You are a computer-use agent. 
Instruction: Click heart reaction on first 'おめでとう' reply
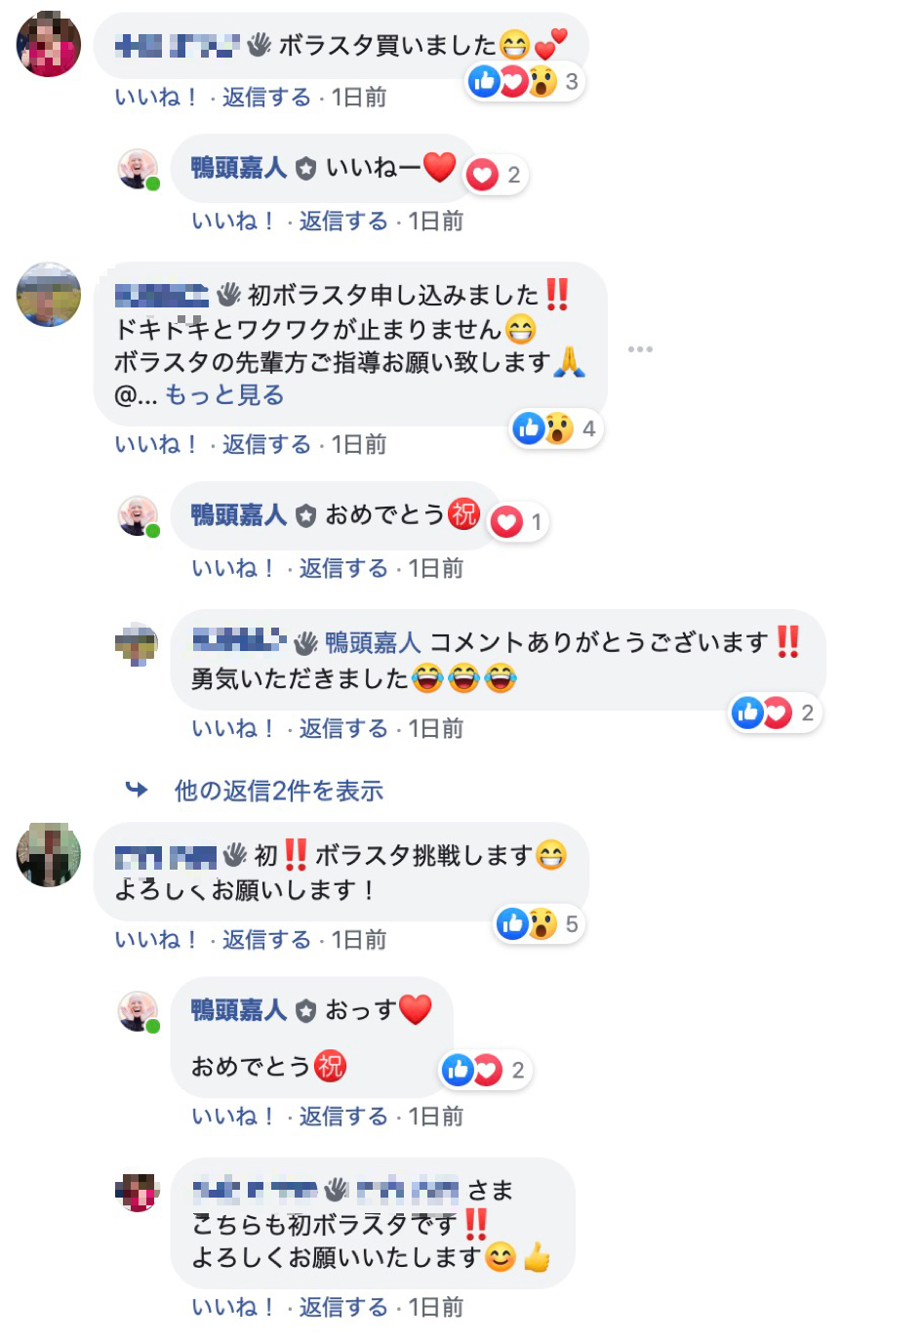(x=506, y=522)
